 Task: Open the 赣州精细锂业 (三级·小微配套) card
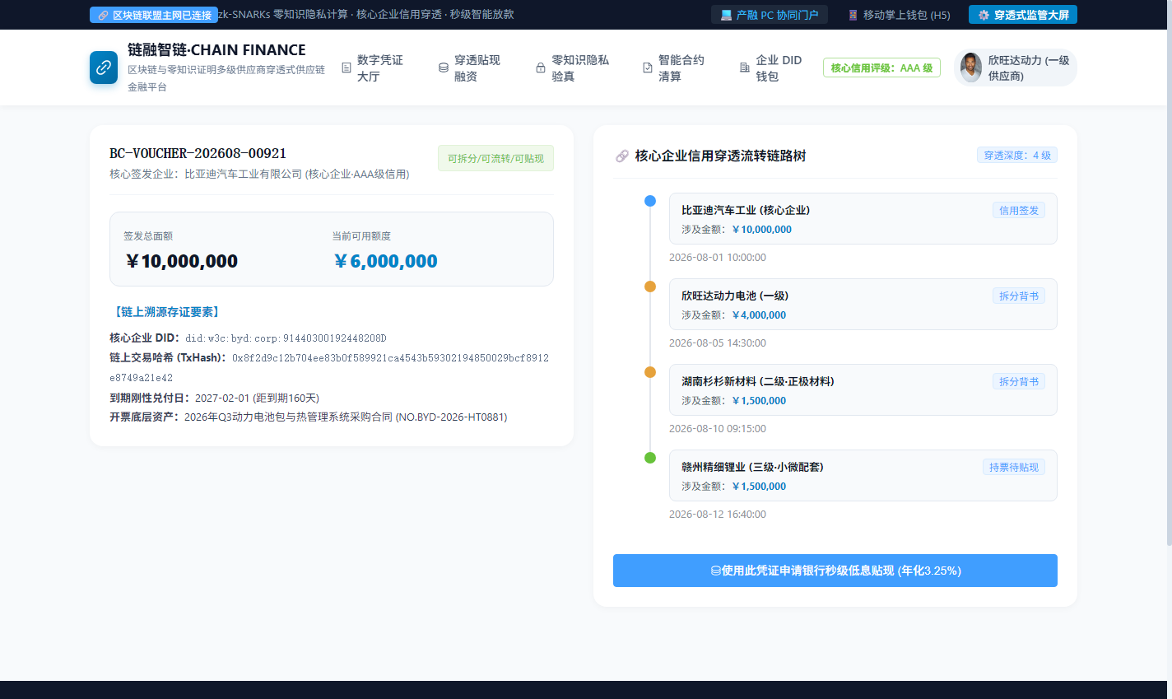863,476
